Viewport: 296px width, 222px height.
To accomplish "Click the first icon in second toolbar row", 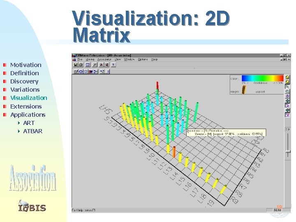I will 76,72.
